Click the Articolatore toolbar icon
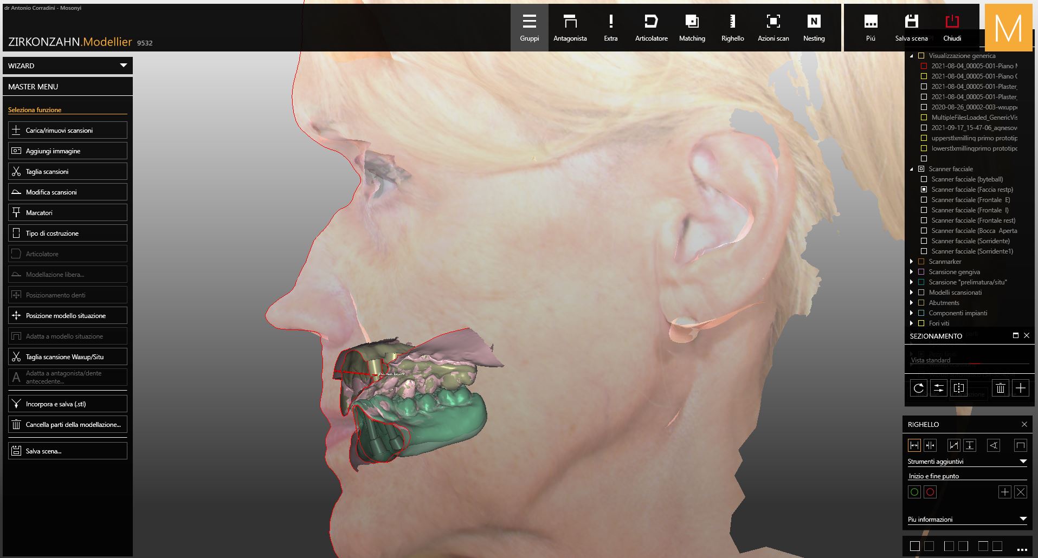Image resolution: width=1038 pixels, height=558 pixels. tap(651, 28)
